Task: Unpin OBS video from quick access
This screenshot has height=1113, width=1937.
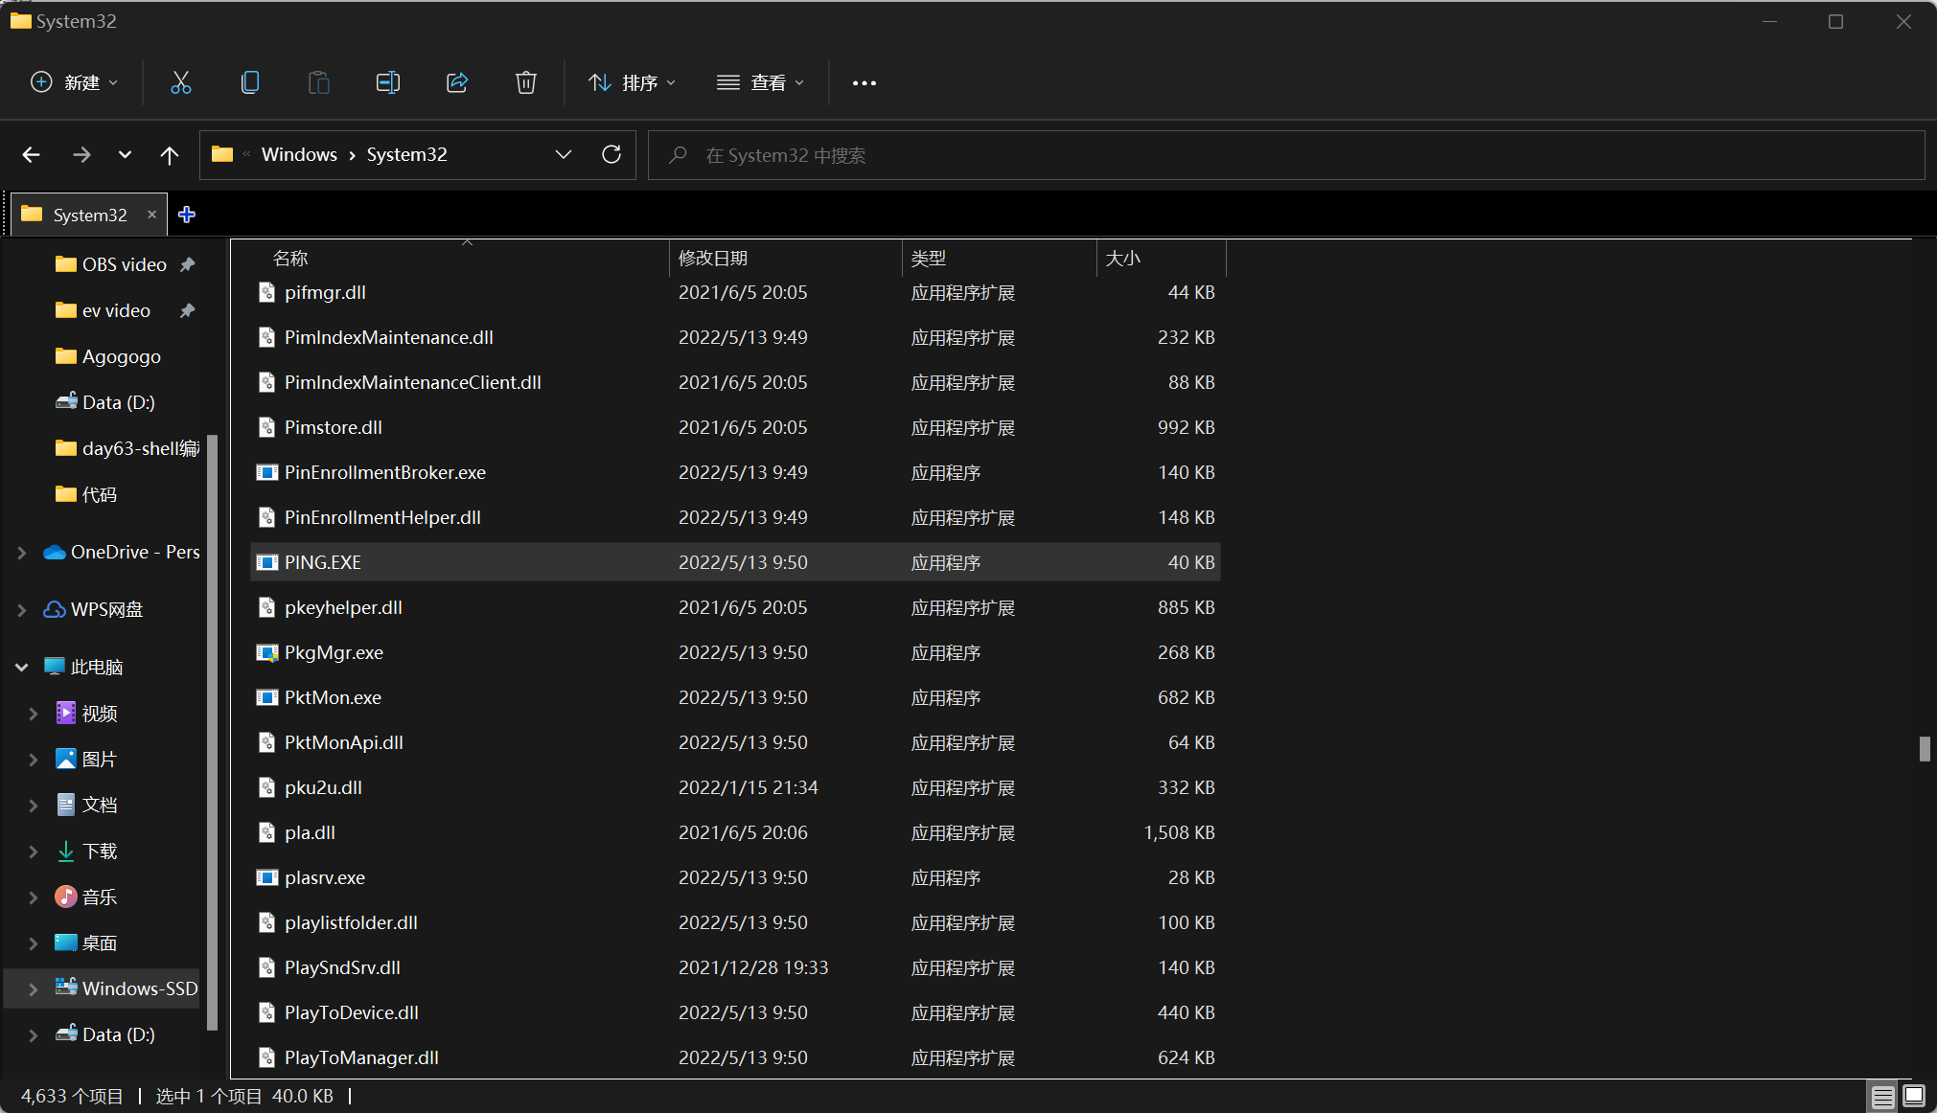Action: (188, 264)
